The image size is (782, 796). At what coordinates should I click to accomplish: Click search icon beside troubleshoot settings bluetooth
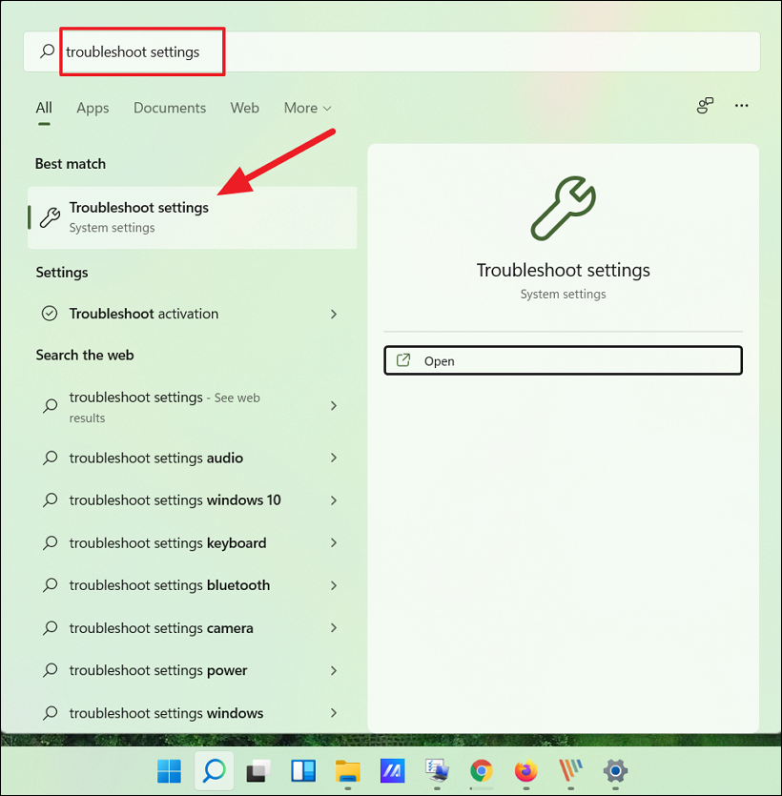(x=50, y=585)
